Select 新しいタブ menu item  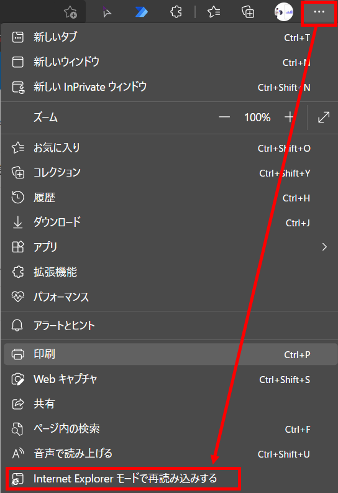169,37
